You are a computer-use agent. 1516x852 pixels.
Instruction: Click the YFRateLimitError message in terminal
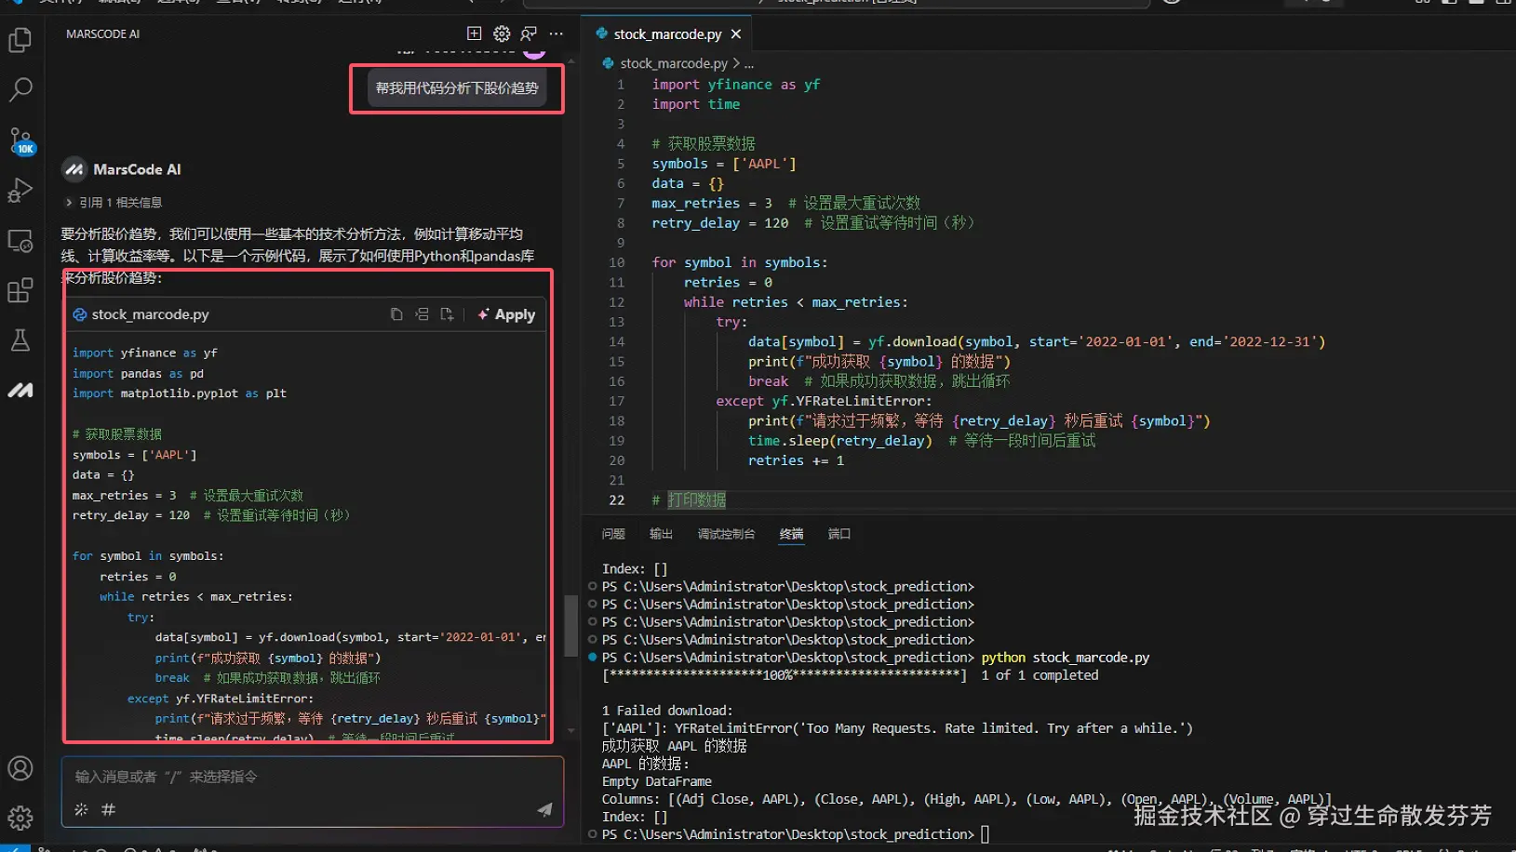pyautogui.click(x=897, y=728)
